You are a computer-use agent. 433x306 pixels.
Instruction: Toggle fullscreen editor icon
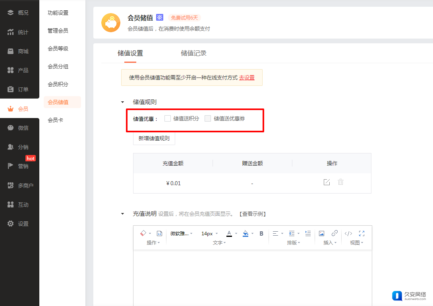(361, 233)
